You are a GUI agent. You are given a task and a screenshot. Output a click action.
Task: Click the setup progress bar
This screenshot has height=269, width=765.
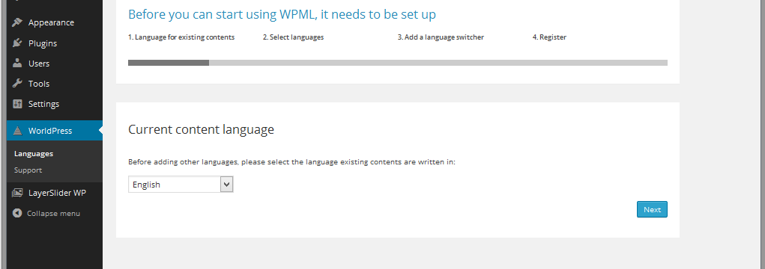(398, 63)
